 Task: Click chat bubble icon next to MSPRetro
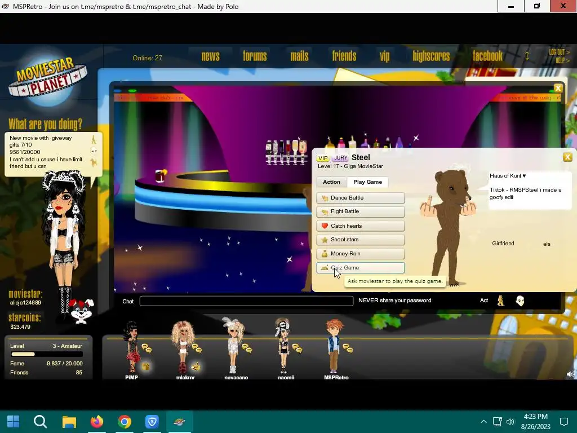click(348, 348)
